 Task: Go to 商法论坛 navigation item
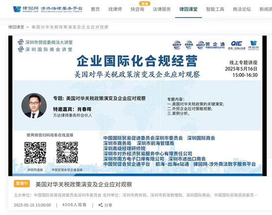[242, 9]
